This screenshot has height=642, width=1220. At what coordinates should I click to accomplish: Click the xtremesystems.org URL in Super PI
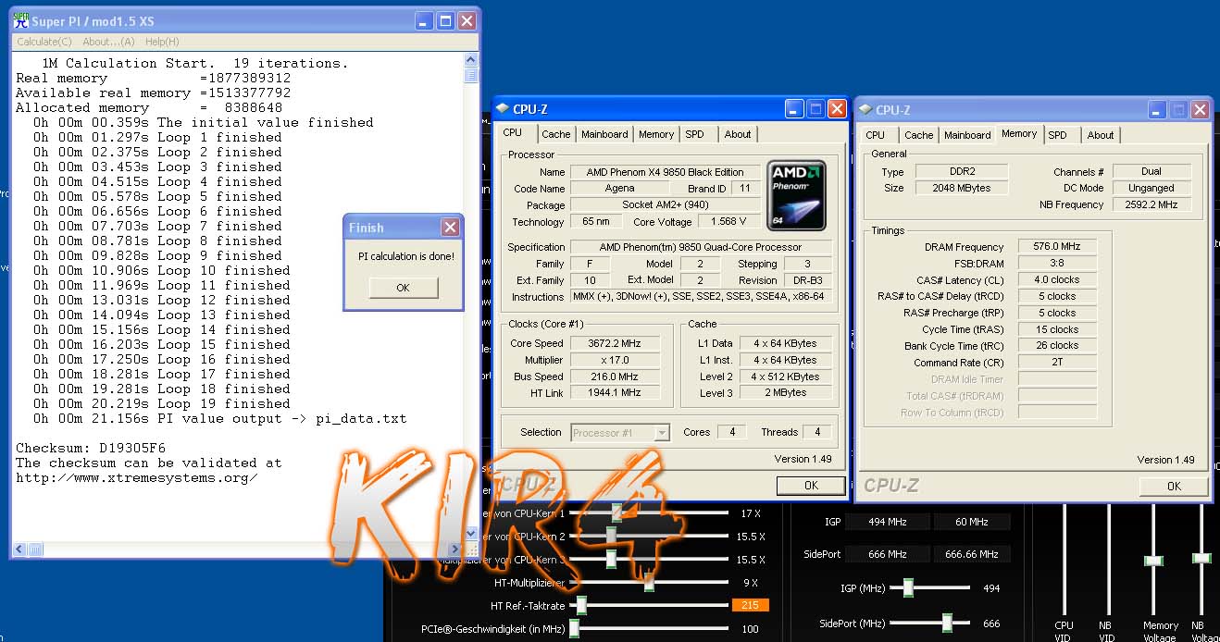(x=136, y=477)
